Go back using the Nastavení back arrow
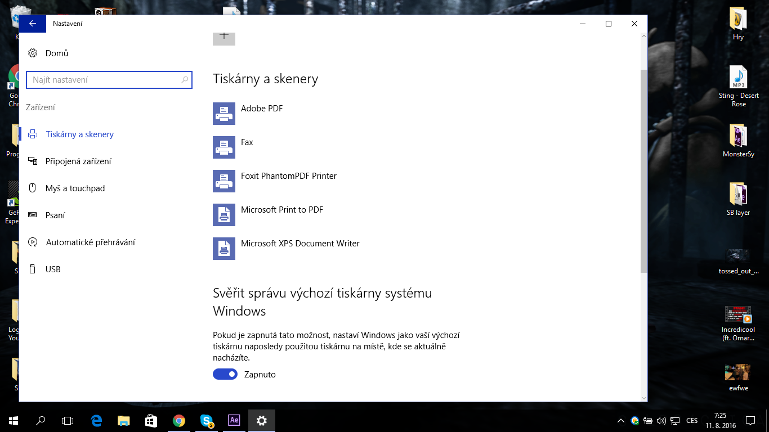The image size is (769, 432). point(33,24)
